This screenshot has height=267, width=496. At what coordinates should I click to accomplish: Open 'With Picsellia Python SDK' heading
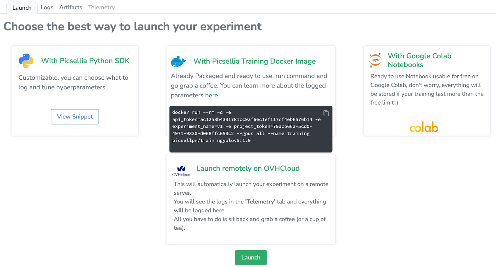click(85, 61)
